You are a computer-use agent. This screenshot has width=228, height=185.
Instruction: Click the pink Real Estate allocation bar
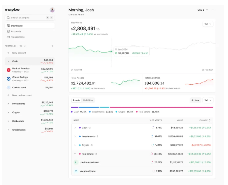point(161,107)
